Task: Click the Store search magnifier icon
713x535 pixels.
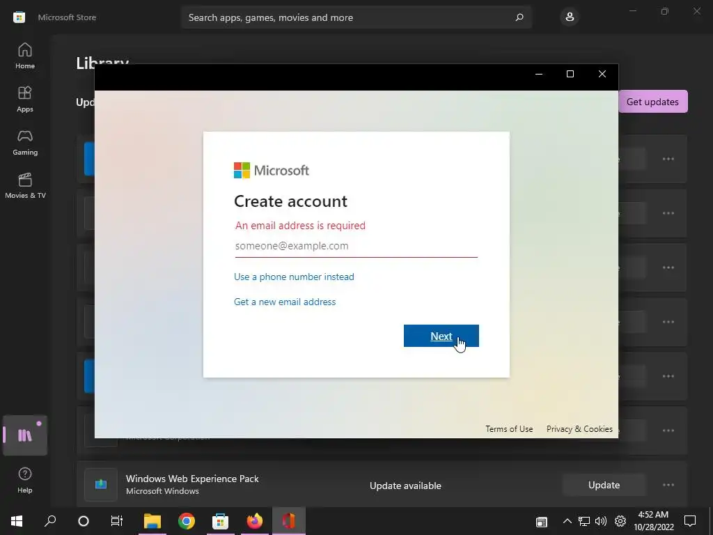Action: tap(519, 17)
